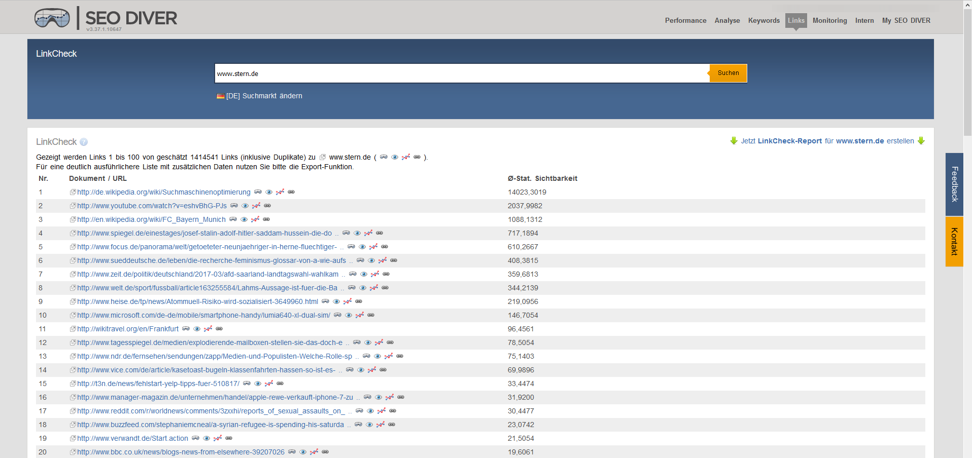Viewport: 972px width, 458px height.
Task: Click eye icon in vice.com row
Action: [x=361, y=370]
